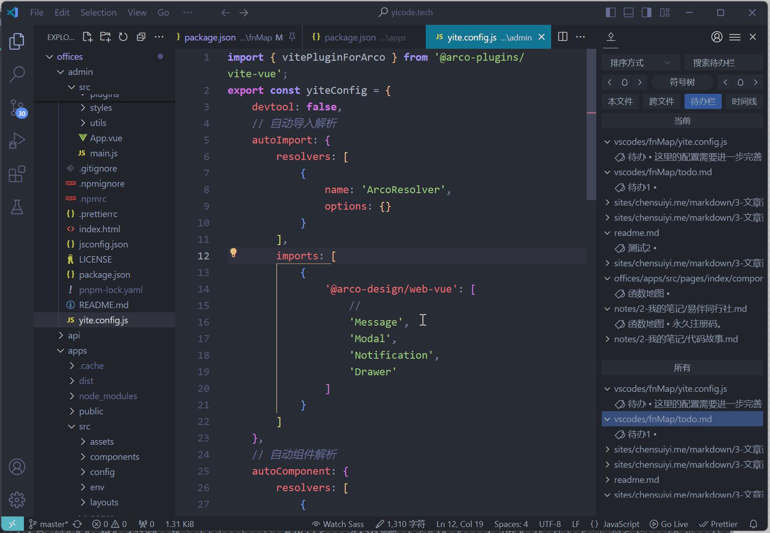Click the Prettier status bar icon
770x533 pixels.
click(x=719, y=524)
